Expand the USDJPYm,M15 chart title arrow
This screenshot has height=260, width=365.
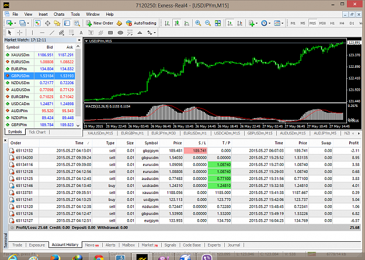[86, 41]
